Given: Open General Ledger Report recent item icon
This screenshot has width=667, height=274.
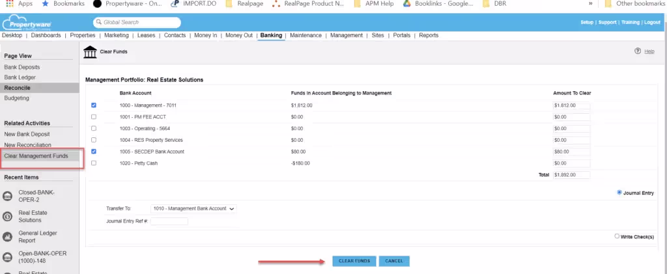Looking at the screenshot, I should click(7, 237).
